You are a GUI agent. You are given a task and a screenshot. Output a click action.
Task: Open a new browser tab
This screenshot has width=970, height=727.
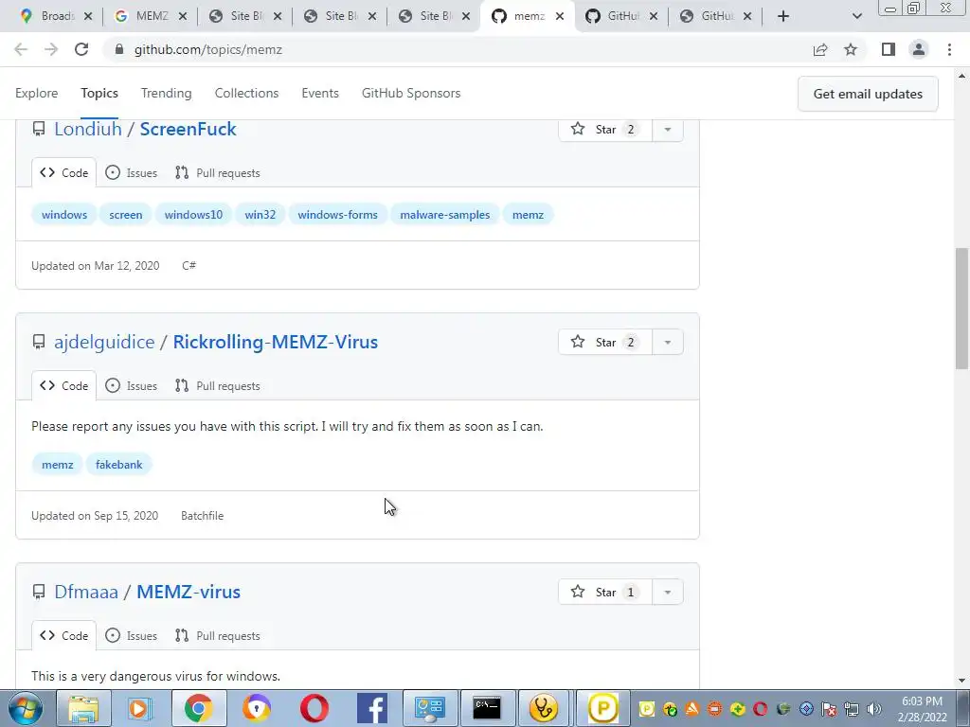click(x=783, y=16)
